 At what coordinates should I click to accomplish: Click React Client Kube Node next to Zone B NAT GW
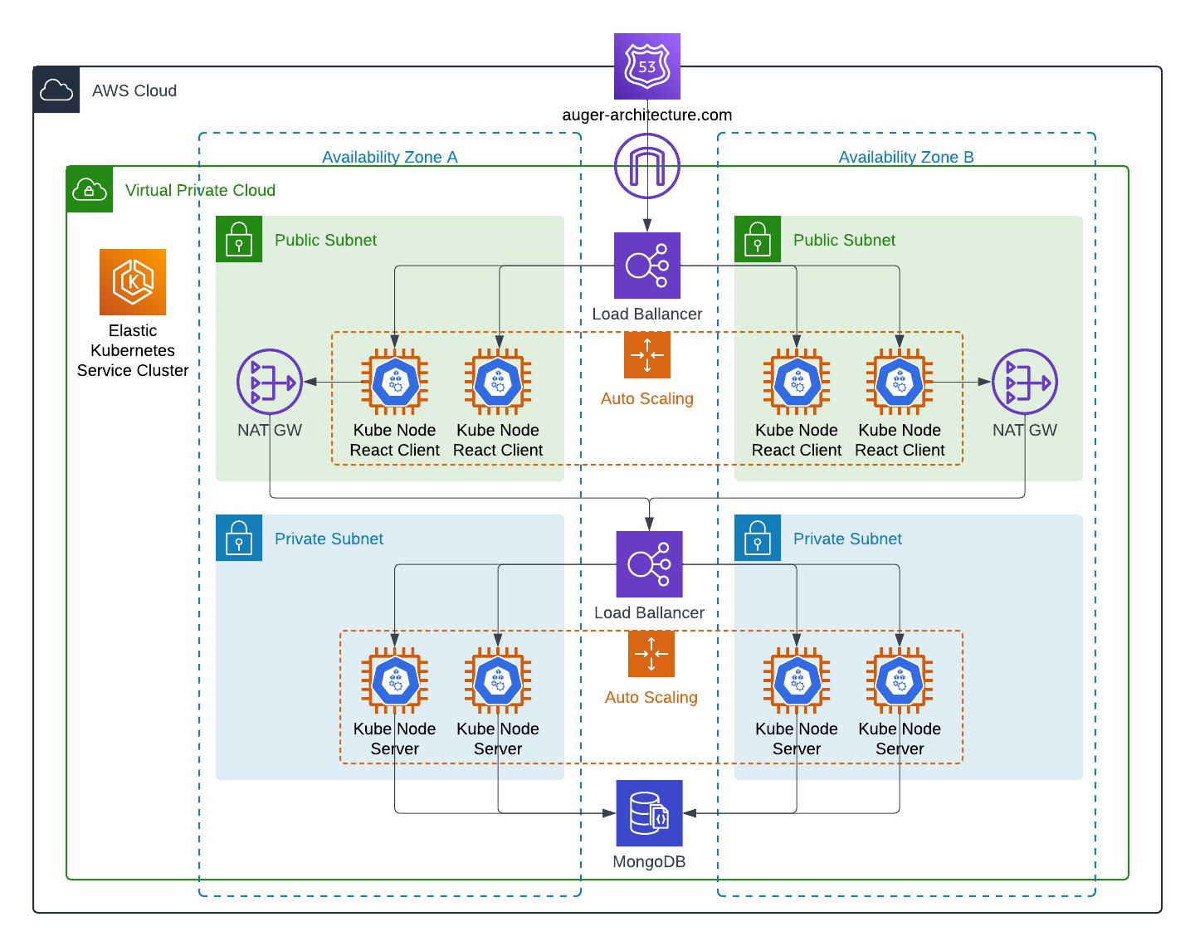coord(900,382)
